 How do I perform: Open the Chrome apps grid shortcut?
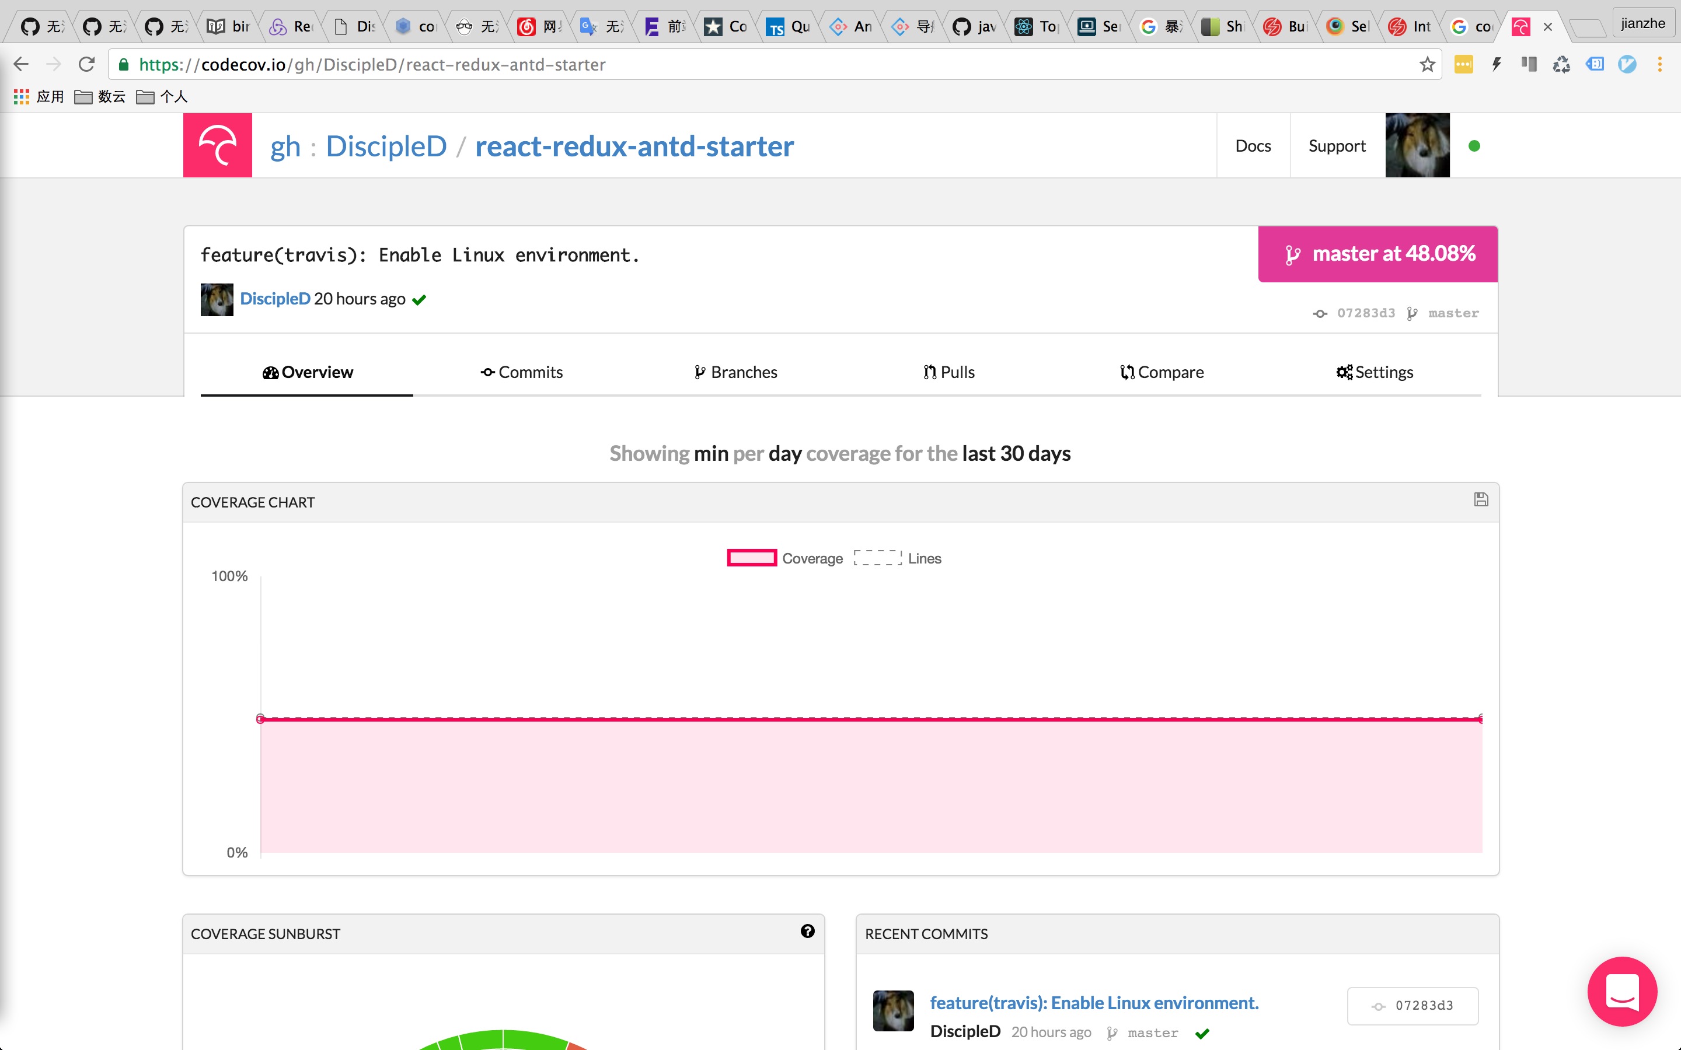point(22,96)
